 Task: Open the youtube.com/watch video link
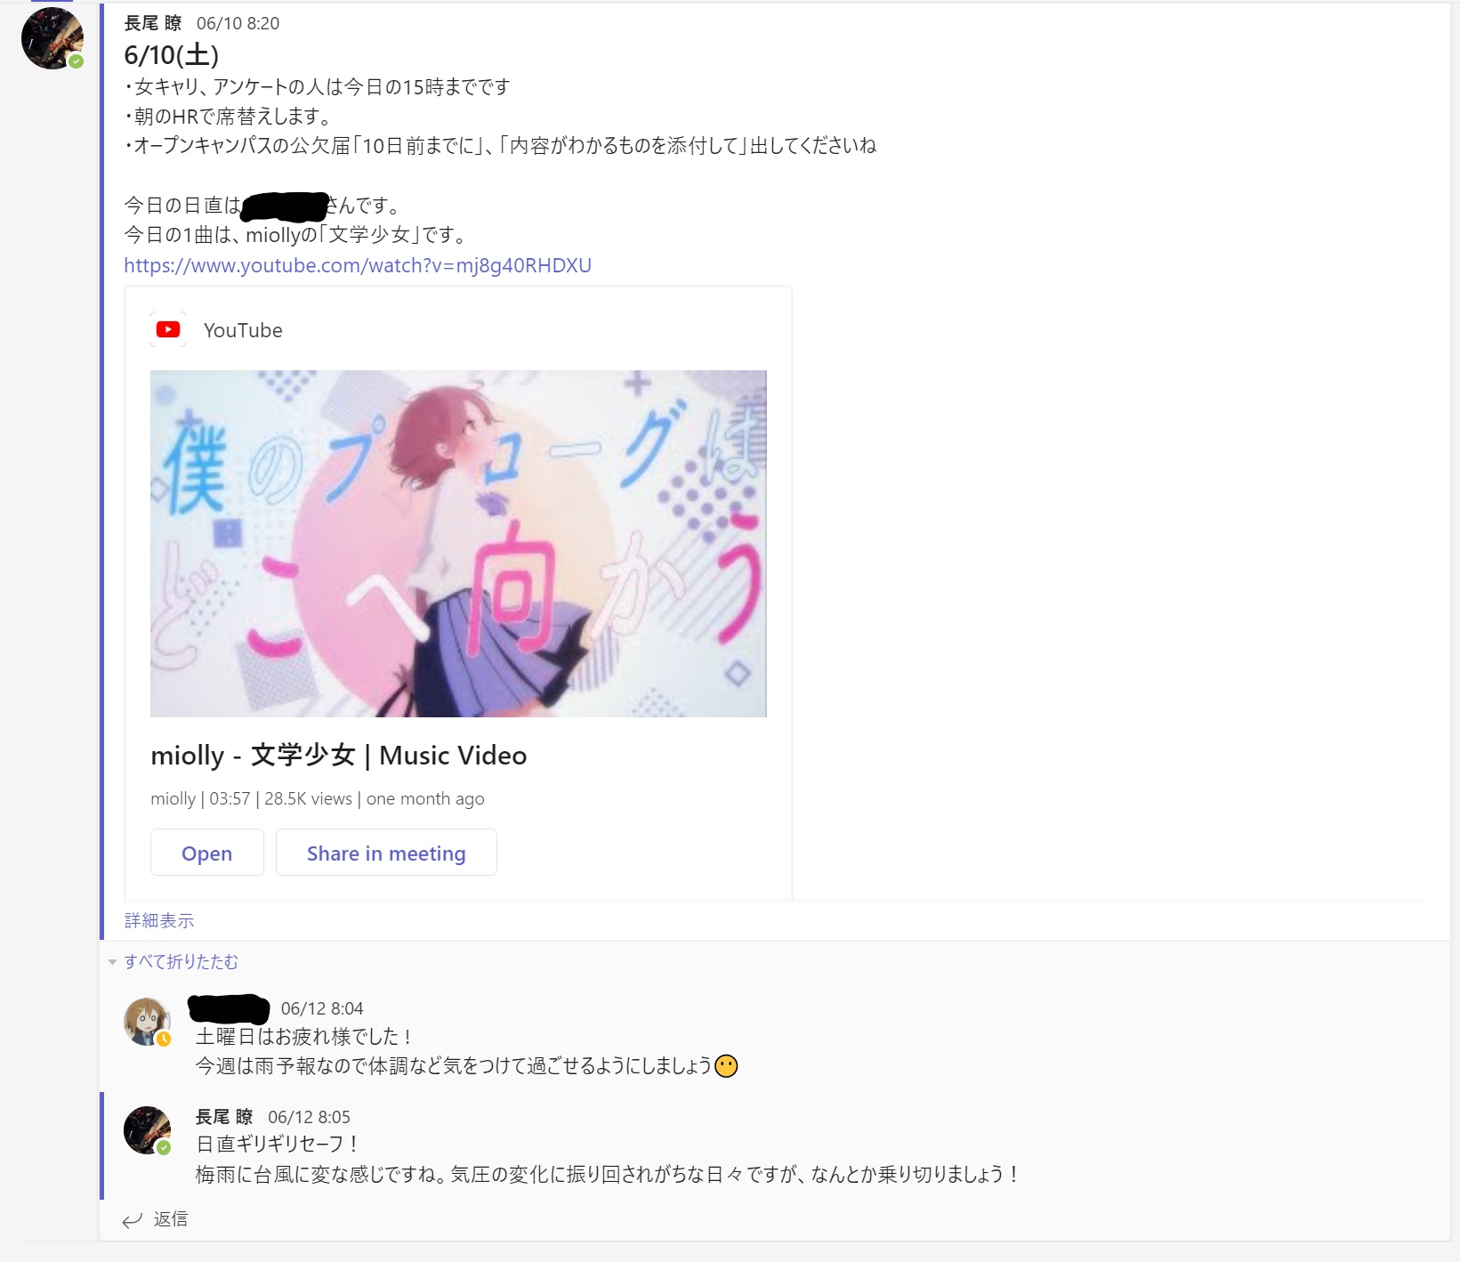coord(358,265)
